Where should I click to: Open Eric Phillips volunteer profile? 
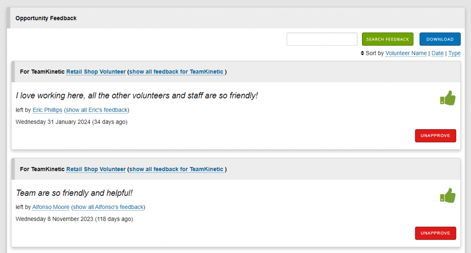pos(47,110)
